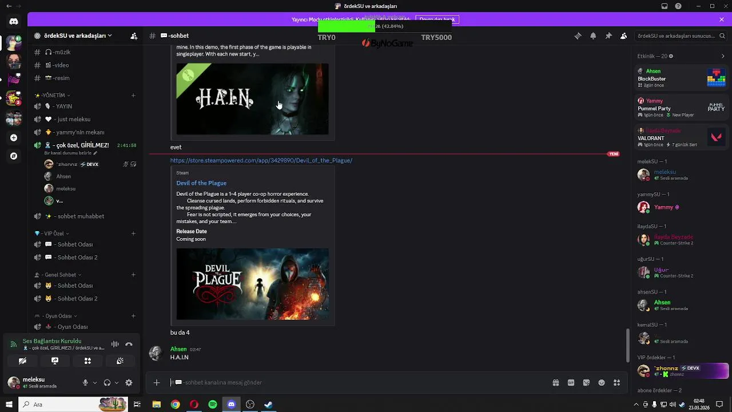This screenshot has height=412, width=732.
Task: Open noise suppression waveform icon
Action: pyautogui.click(x=115, y=344)
